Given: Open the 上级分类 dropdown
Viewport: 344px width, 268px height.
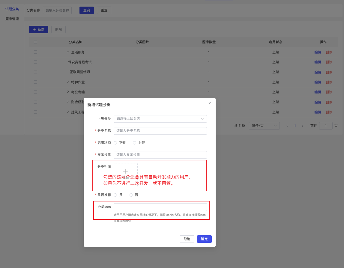Looking at the screenshot, I should click(160, 119).
